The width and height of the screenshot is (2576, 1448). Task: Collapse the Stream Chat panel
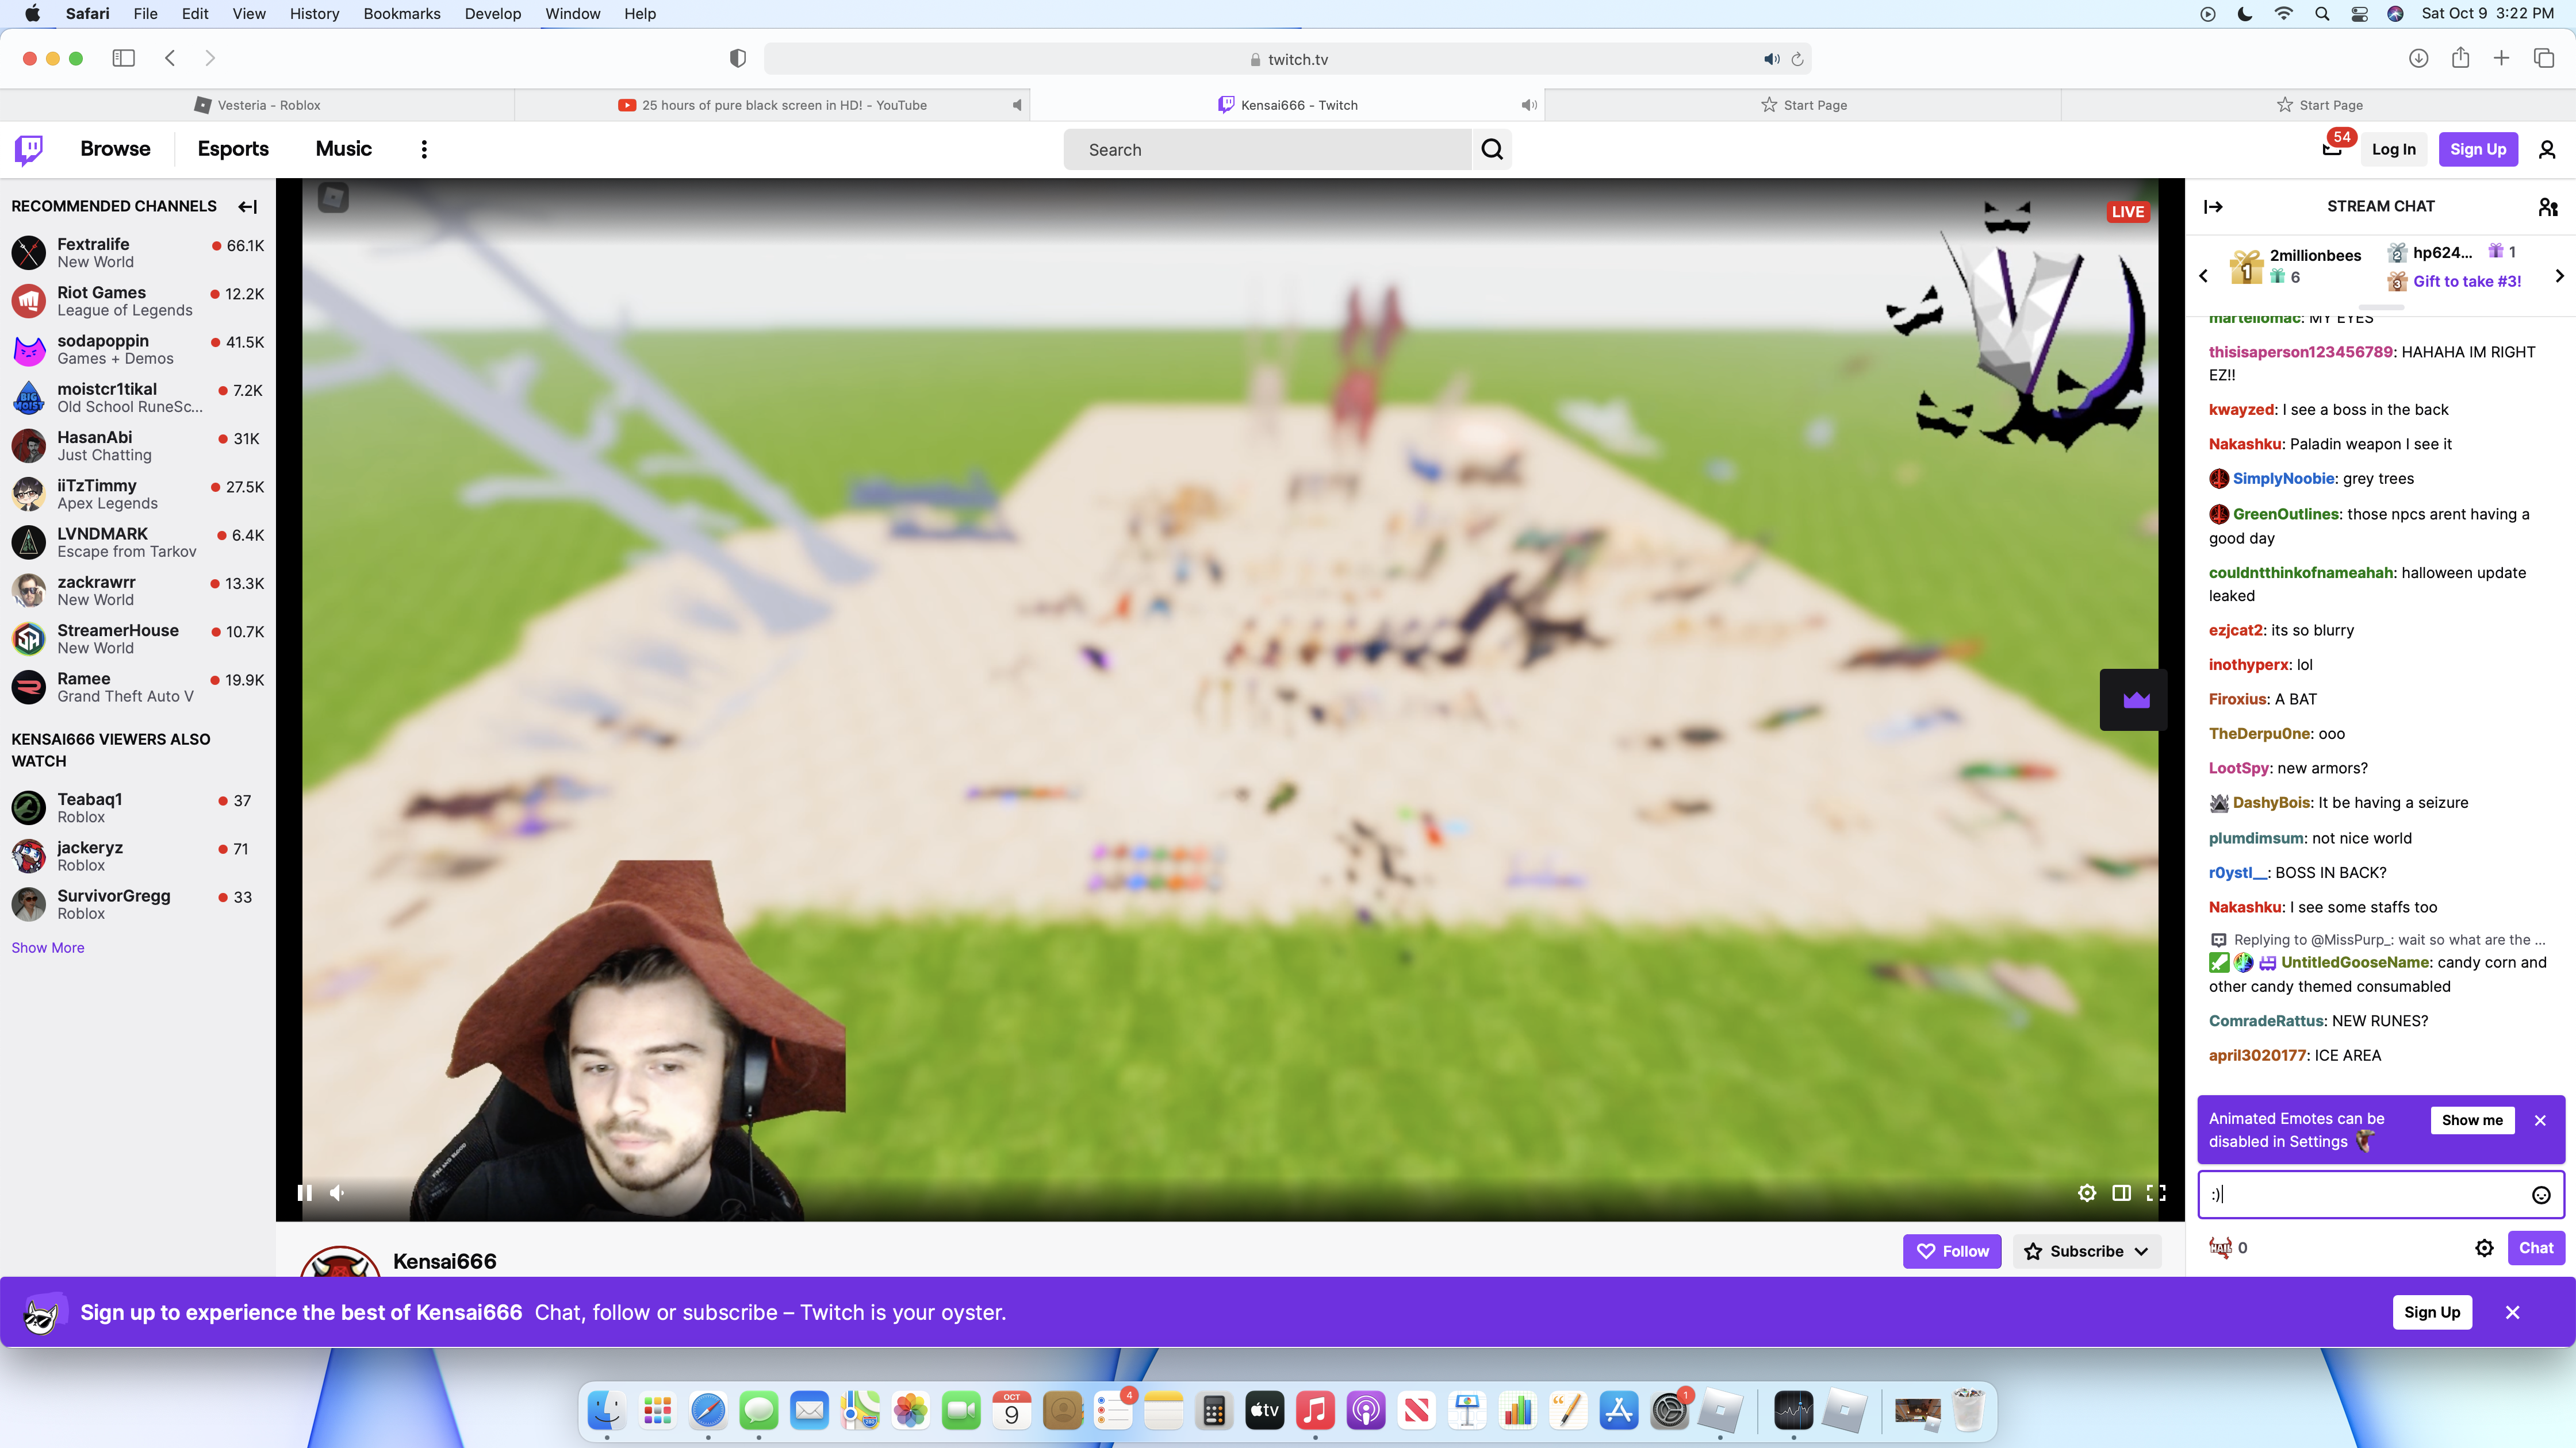2213,207
